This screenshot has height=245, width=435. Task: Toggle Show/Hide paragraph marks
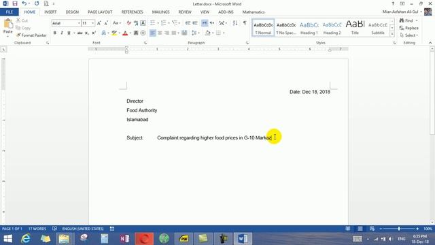(245, 23)
